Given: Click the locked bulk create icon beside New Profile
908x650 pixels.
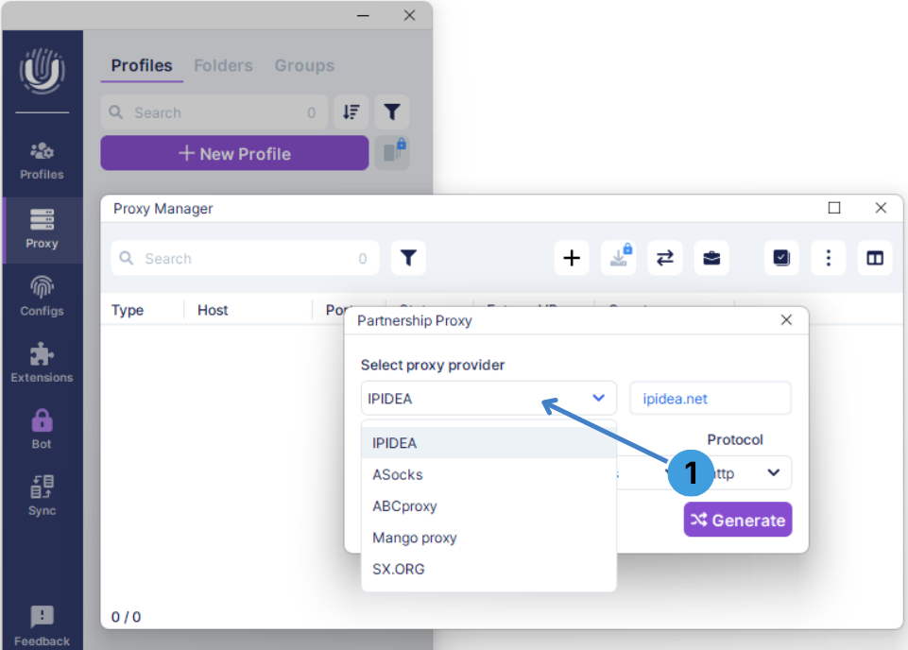Looking at the screenshot, I should [392, 153].
